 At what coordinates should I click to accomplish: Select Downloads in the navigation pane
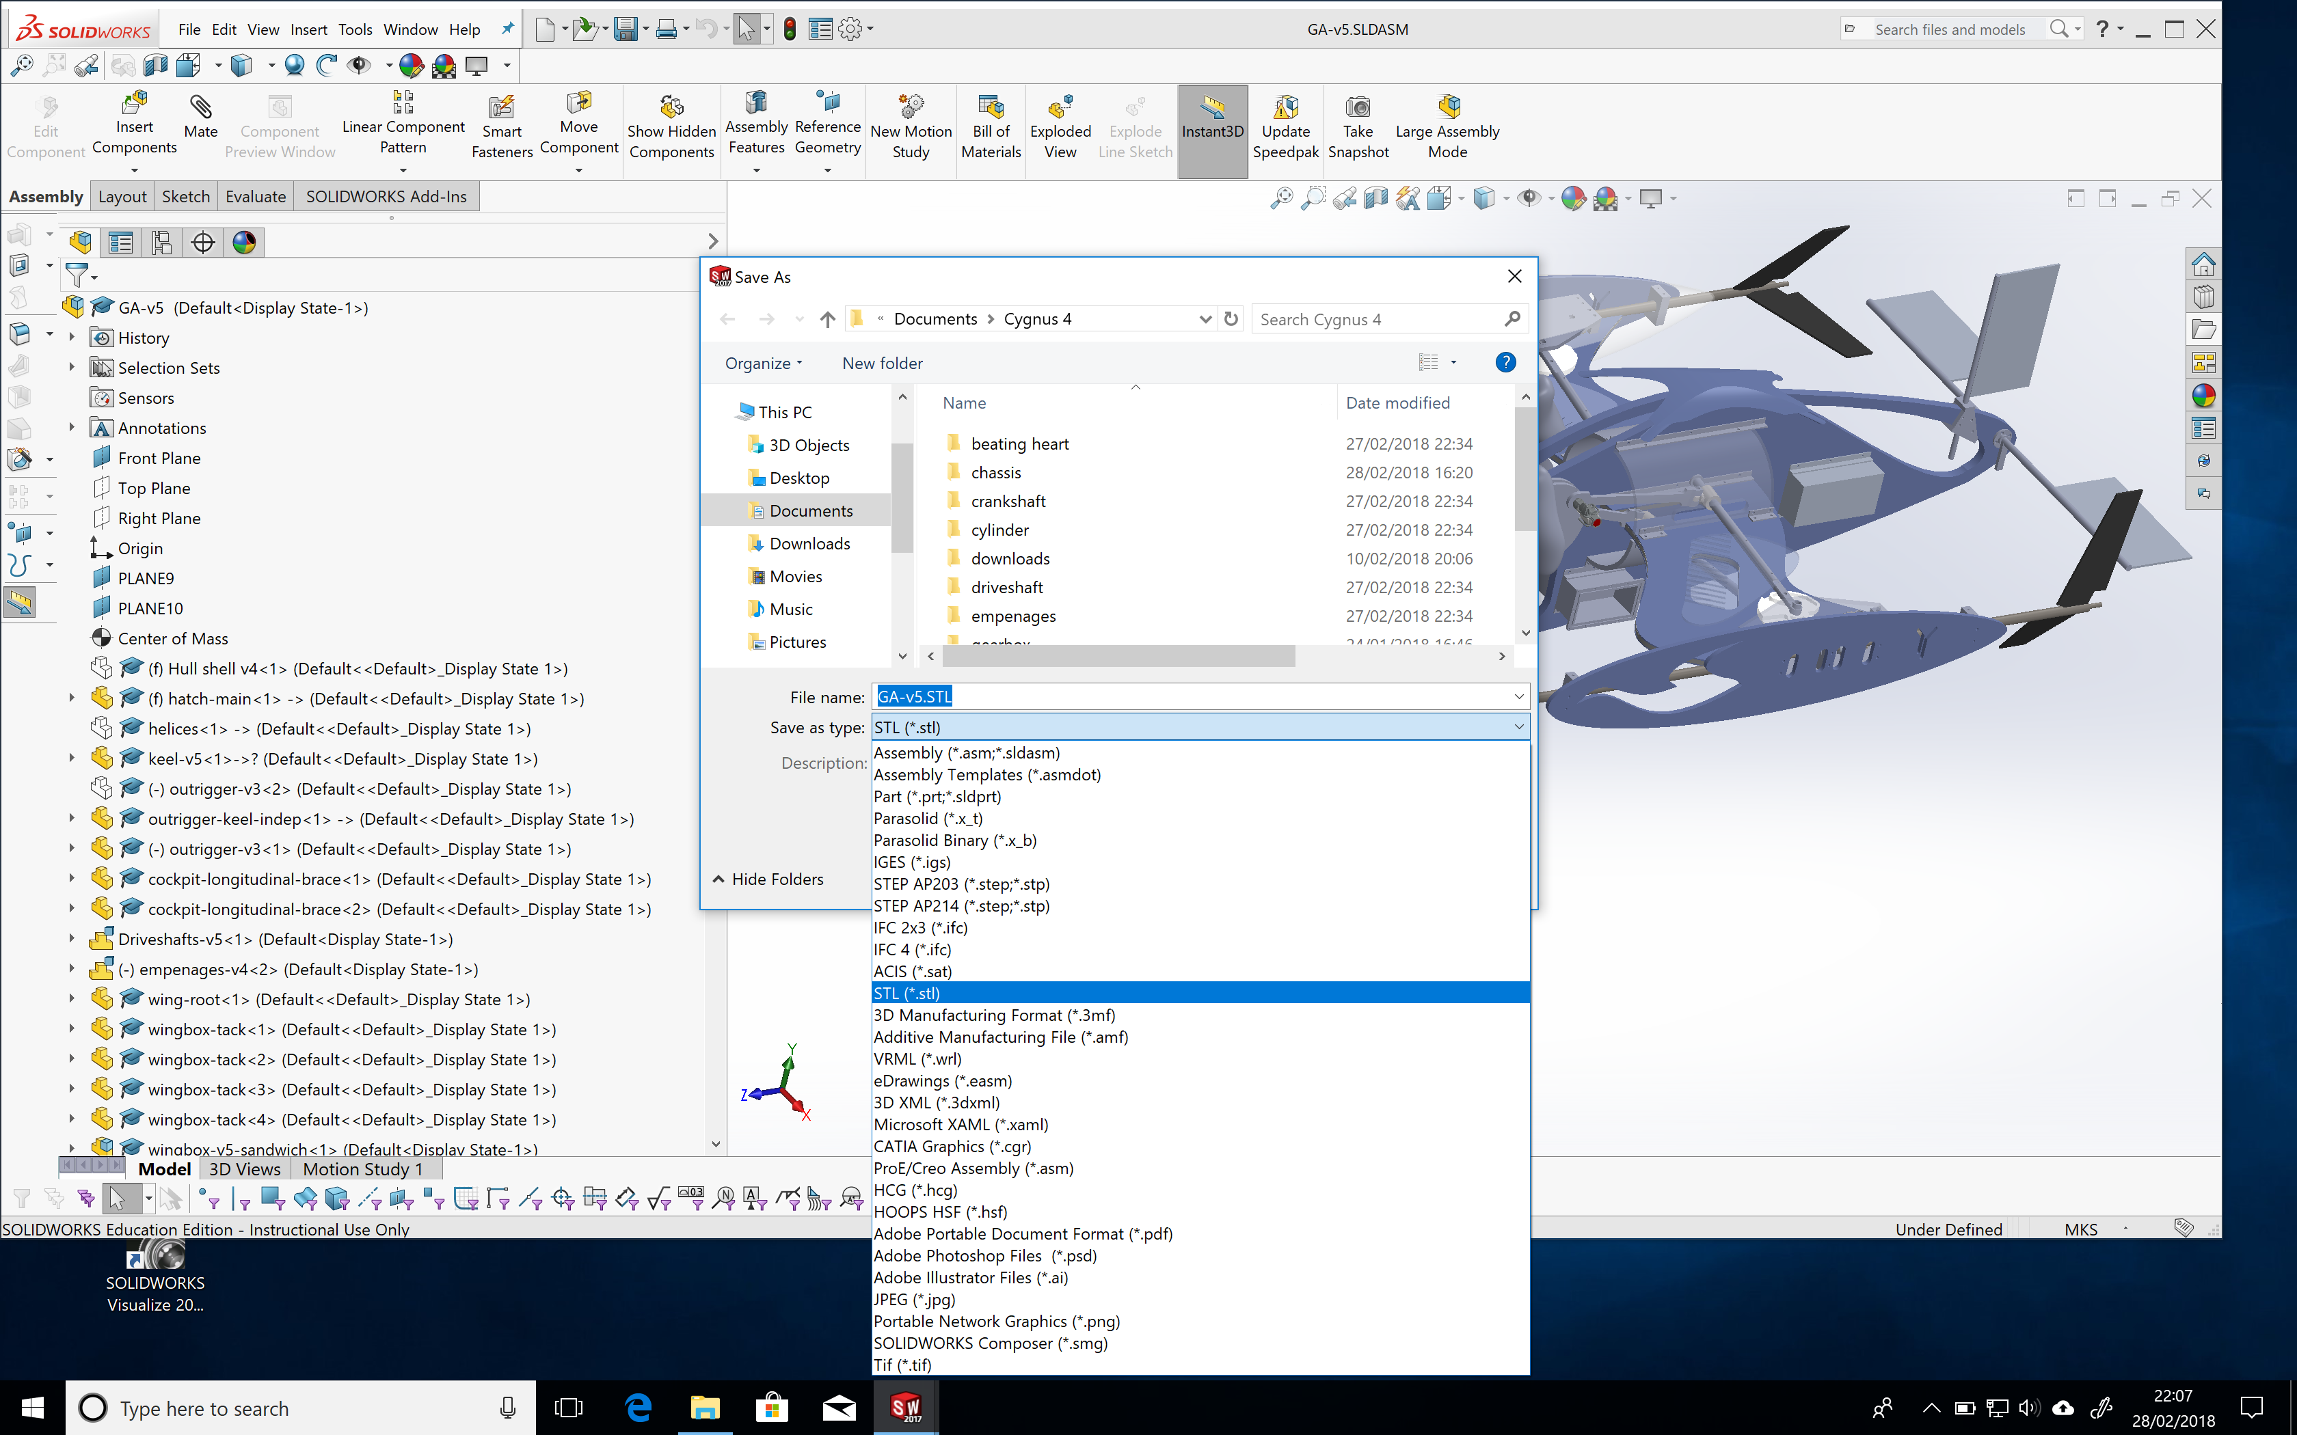pyautogui.click(x=809, y=543)
